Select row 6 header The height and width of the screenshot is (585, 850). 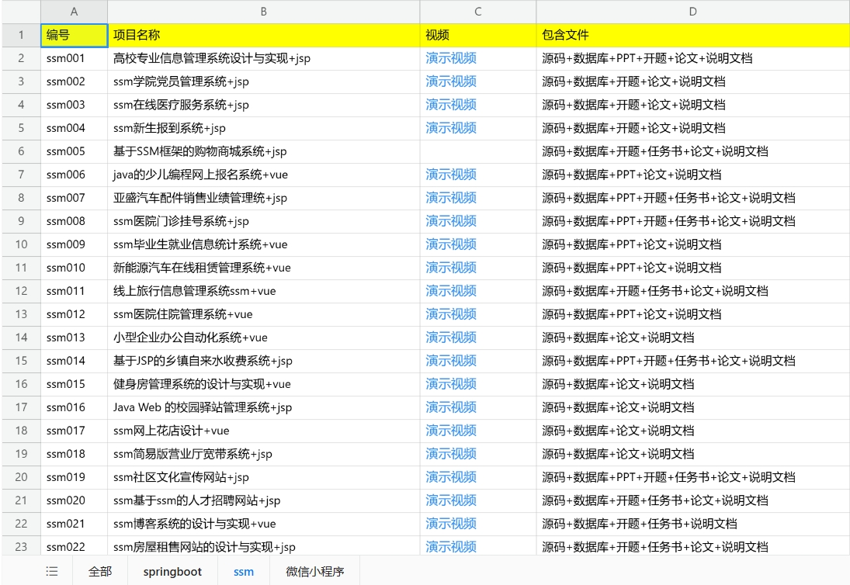pyautogui.click(x=21, y=151)
